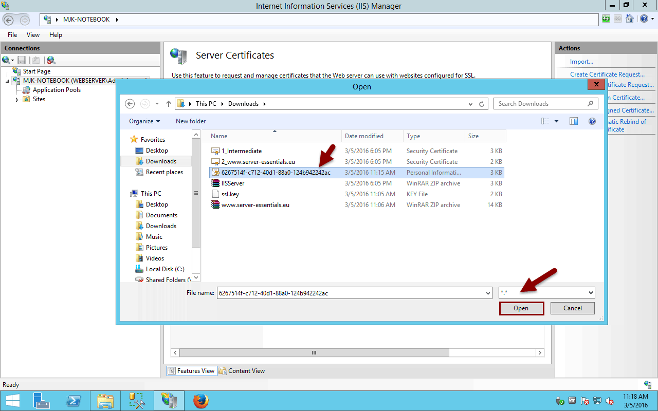The height and width of the screenshot is (411, 658).
Task: Open Documents under This PC
Action: [x=161, y=215]
